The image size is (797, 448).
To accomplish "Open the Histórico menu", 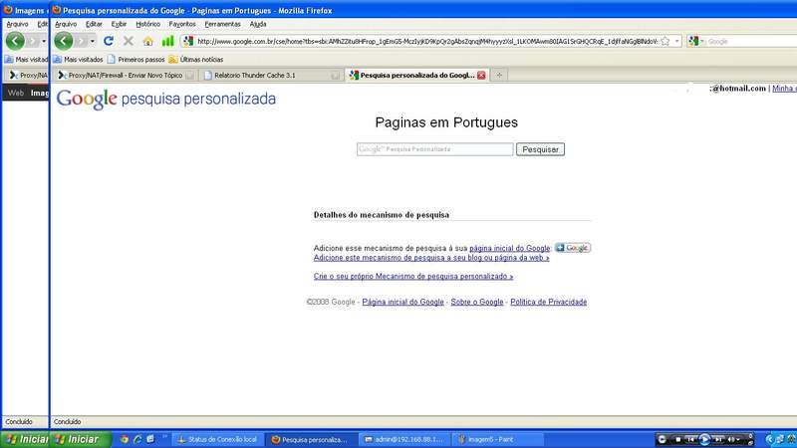I will point(147,24).
